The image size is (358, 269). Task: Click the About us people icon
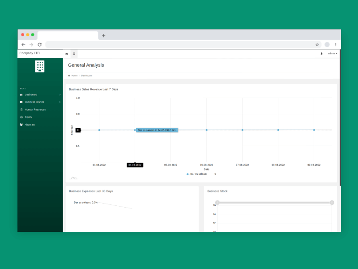tap(21, 125)
